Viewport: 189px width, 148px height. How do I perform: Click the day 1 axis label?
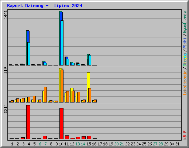12,144
